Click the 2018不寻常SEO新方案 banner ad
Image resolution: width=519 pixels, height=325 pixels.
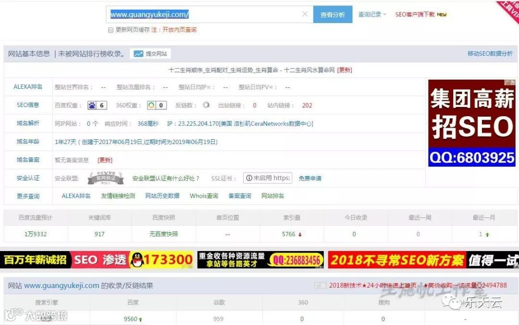tap(423, 260)
